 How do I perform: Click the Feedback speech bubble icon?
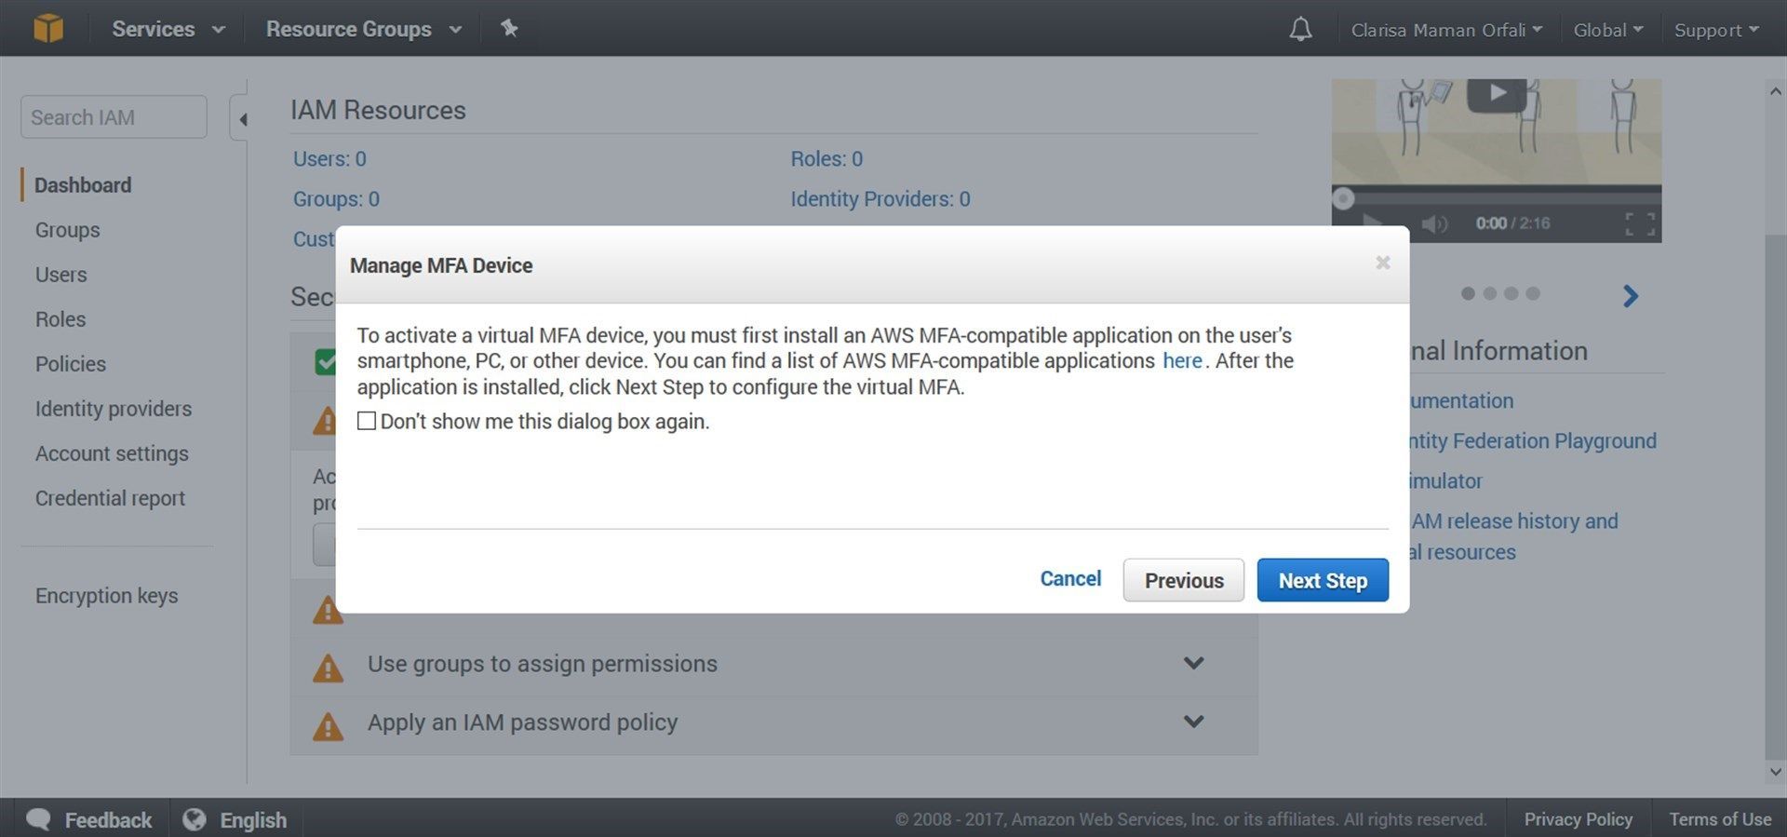(x=39, y=819)
